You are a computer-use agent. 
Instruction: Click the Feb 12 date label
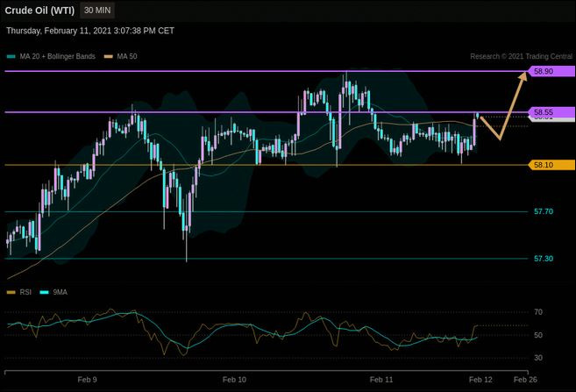(x=480, y=380)
